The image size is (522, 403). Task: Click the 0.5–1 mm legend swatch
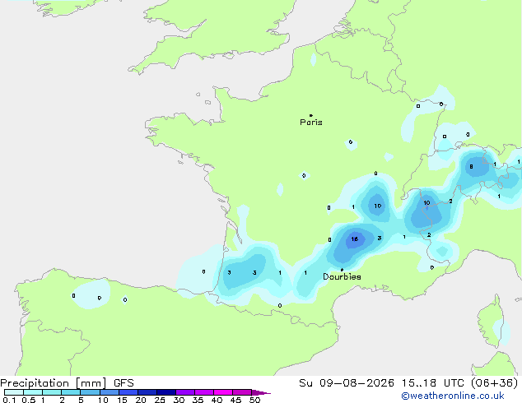point(33,392)
